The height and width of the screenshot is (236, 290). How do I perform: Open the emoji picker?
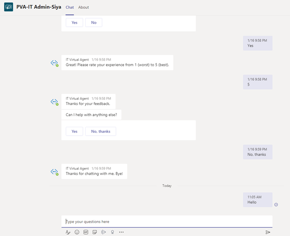[77, 232]
